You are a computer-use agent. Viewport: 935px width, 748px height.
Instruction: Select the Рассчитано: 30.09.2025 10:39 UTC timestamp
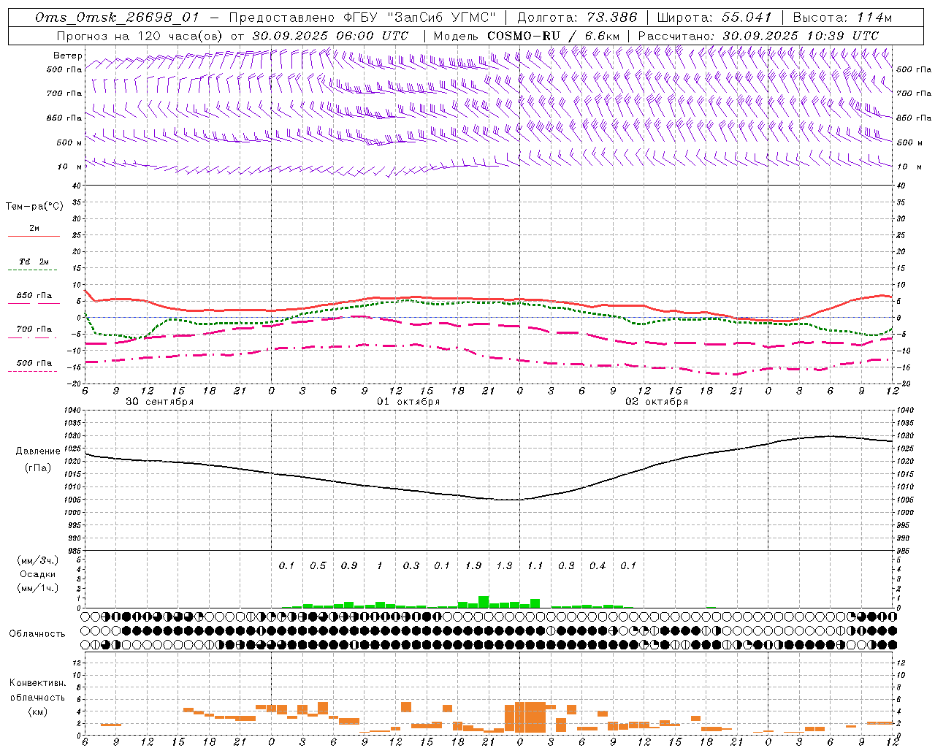pos(758,36)
